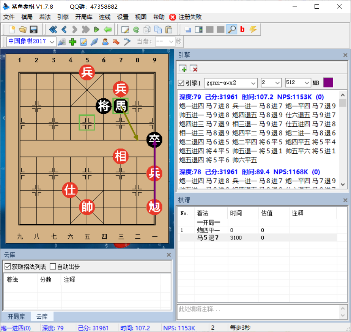Click the magnifier analysis icon
The image size is (351, 332).
tap(231, 29)
